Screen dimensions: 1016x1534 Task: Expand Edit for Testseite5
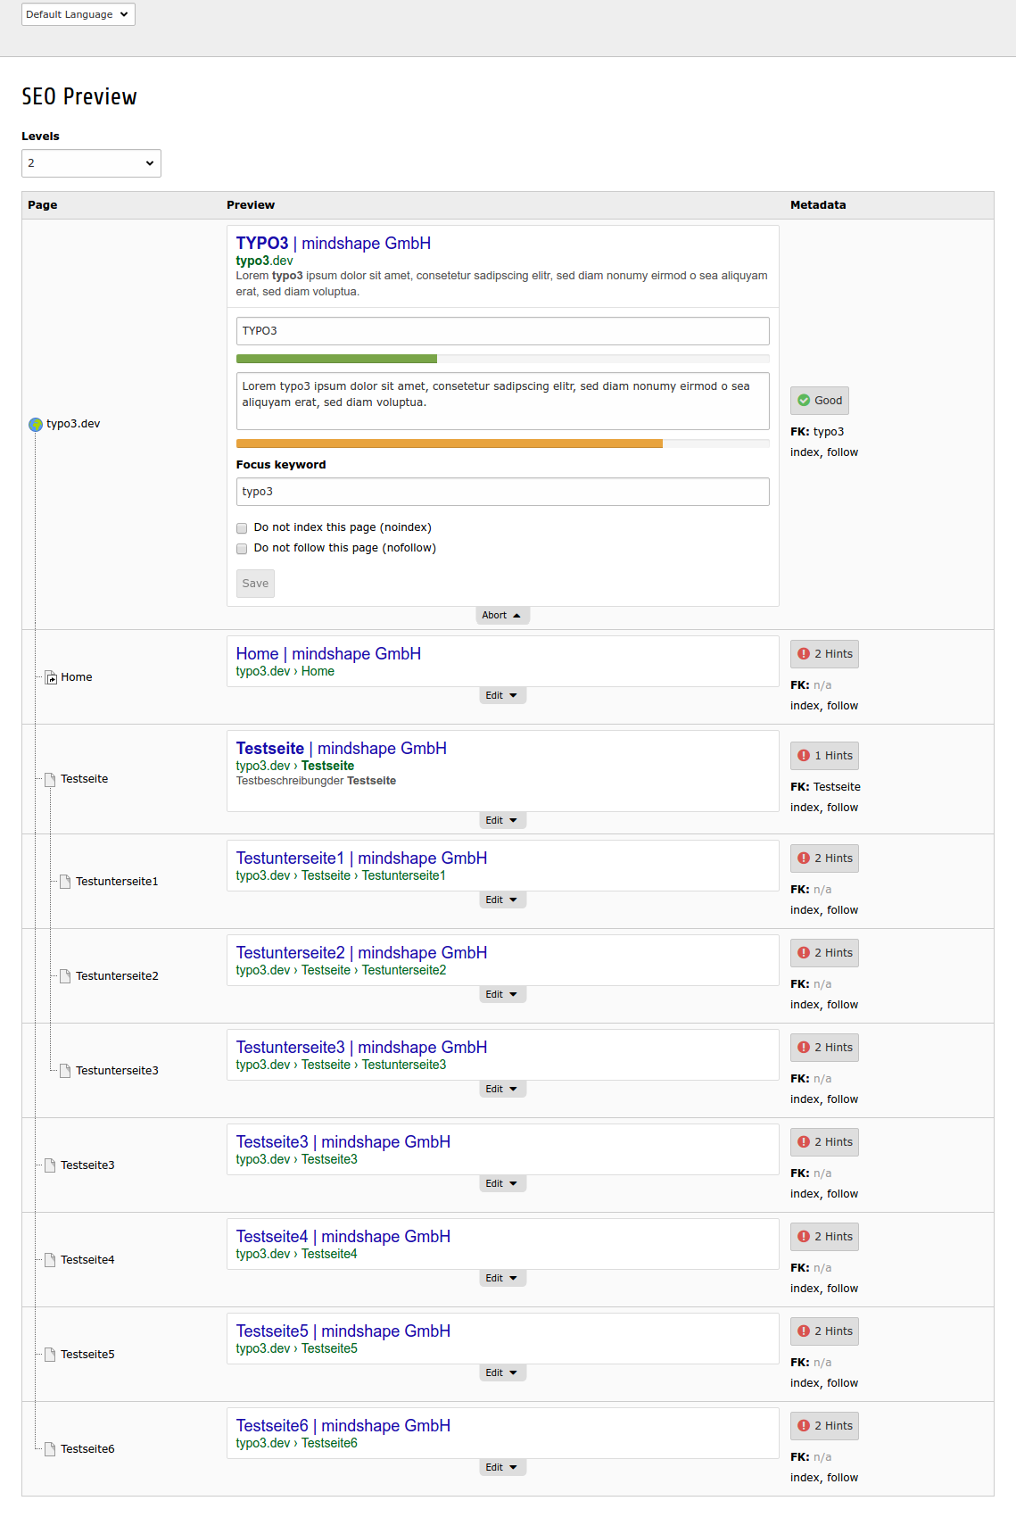coord(502,1373)
